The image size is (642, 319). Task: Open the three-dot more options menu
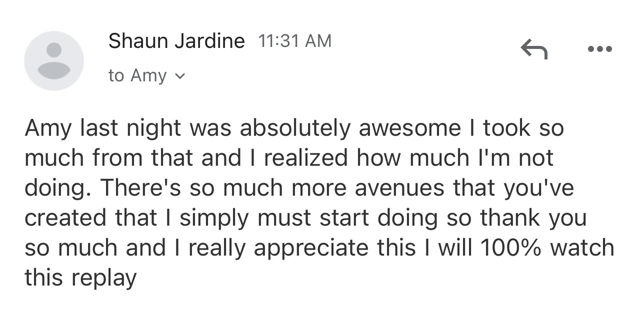[599, 49]
